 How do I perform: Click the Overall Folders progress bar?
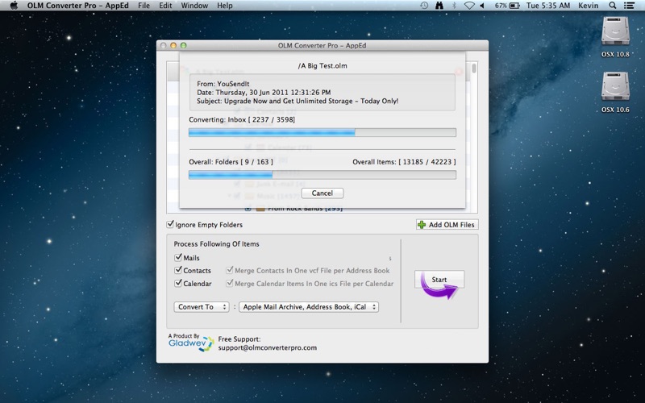(322, 175)
